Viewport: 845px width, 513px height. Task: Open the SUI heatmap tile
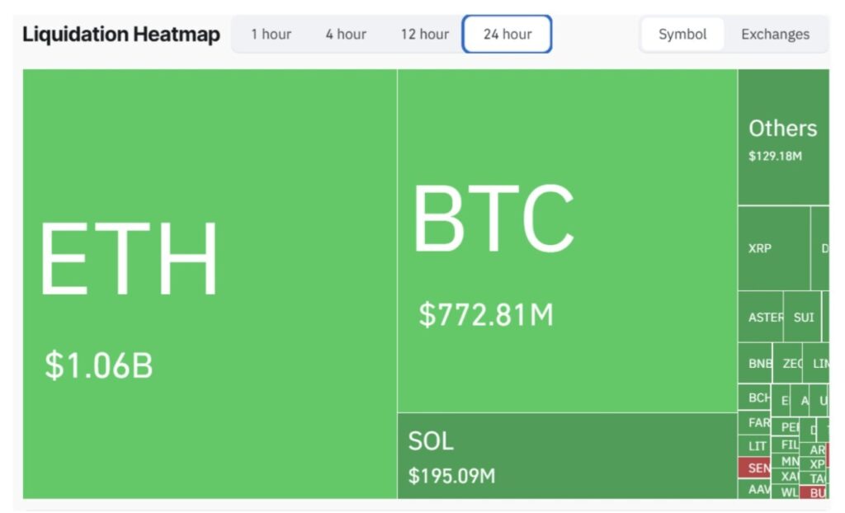click(x=803, y=317)
